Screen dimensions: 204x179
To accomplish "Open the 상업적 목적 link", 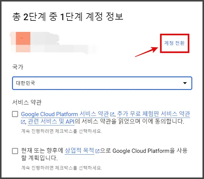I will 79,151.
